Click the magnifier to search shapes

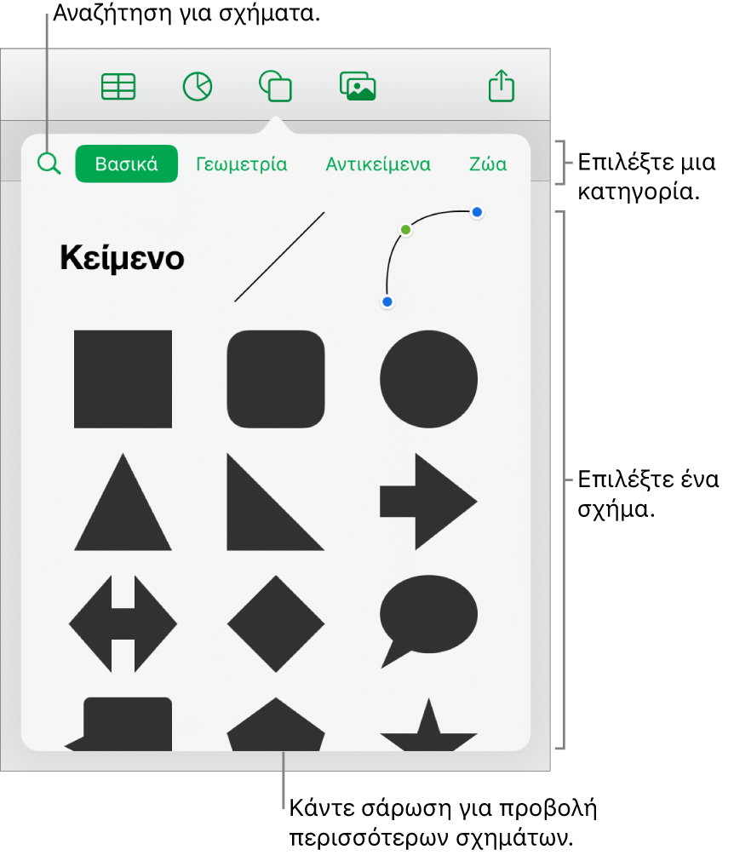(49, 164)
